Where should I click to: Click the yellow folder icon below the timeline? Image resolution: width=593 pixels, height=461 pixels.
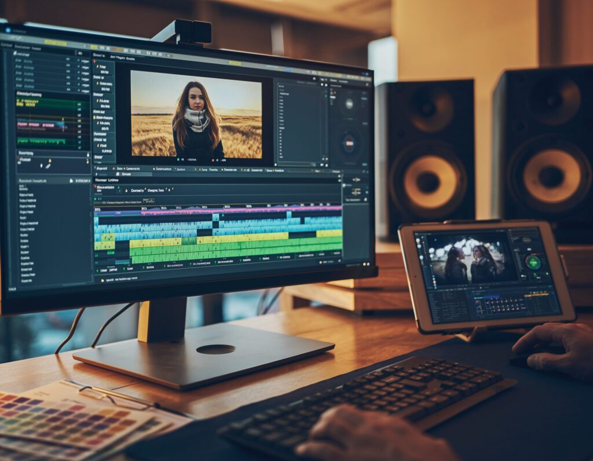[103, 279]
